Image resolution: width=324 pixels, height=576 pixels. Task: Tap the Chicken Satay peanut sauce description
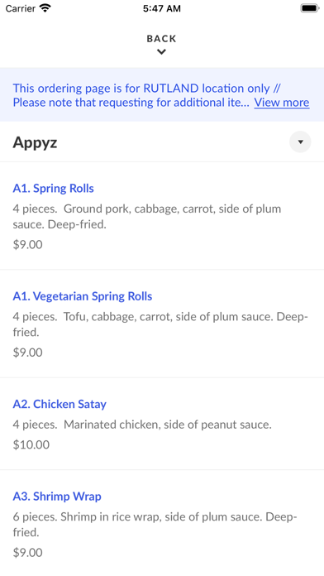click(x=142, y=425)
